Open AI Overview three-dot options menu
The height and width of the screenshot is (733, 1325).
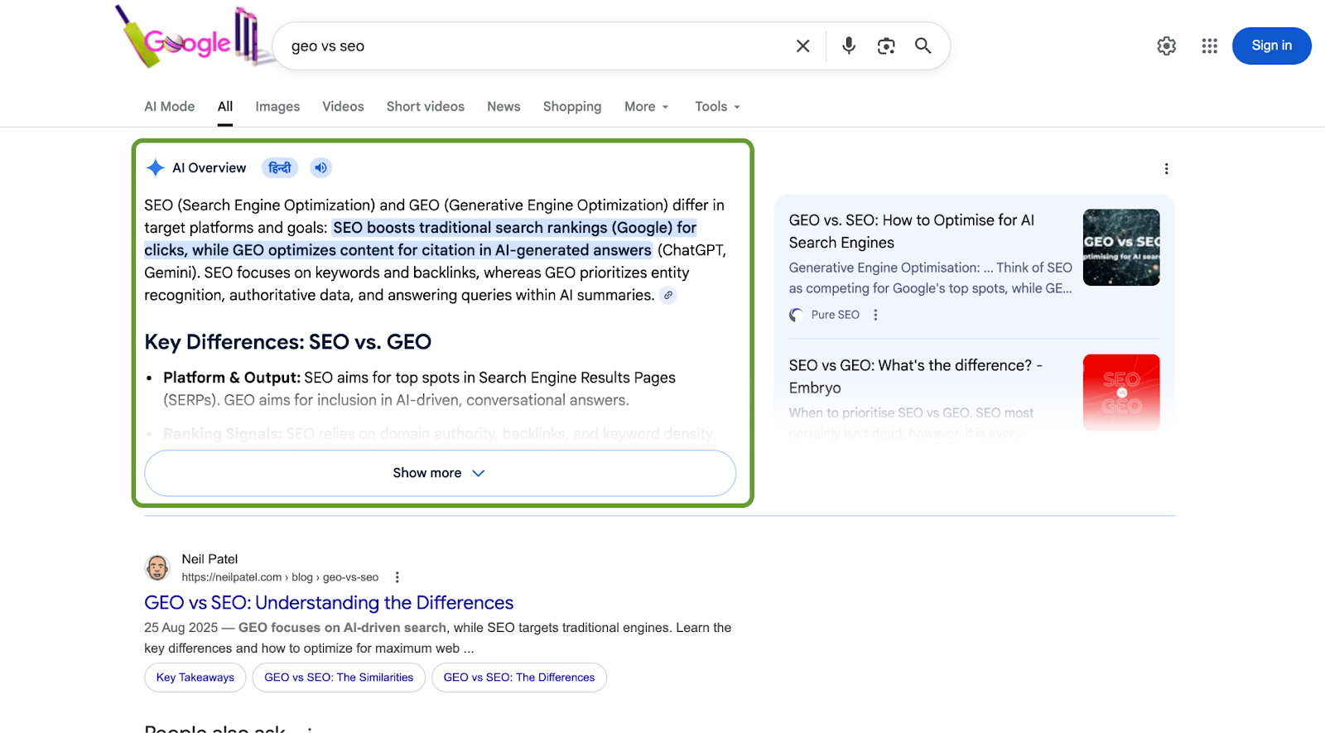1166,169
